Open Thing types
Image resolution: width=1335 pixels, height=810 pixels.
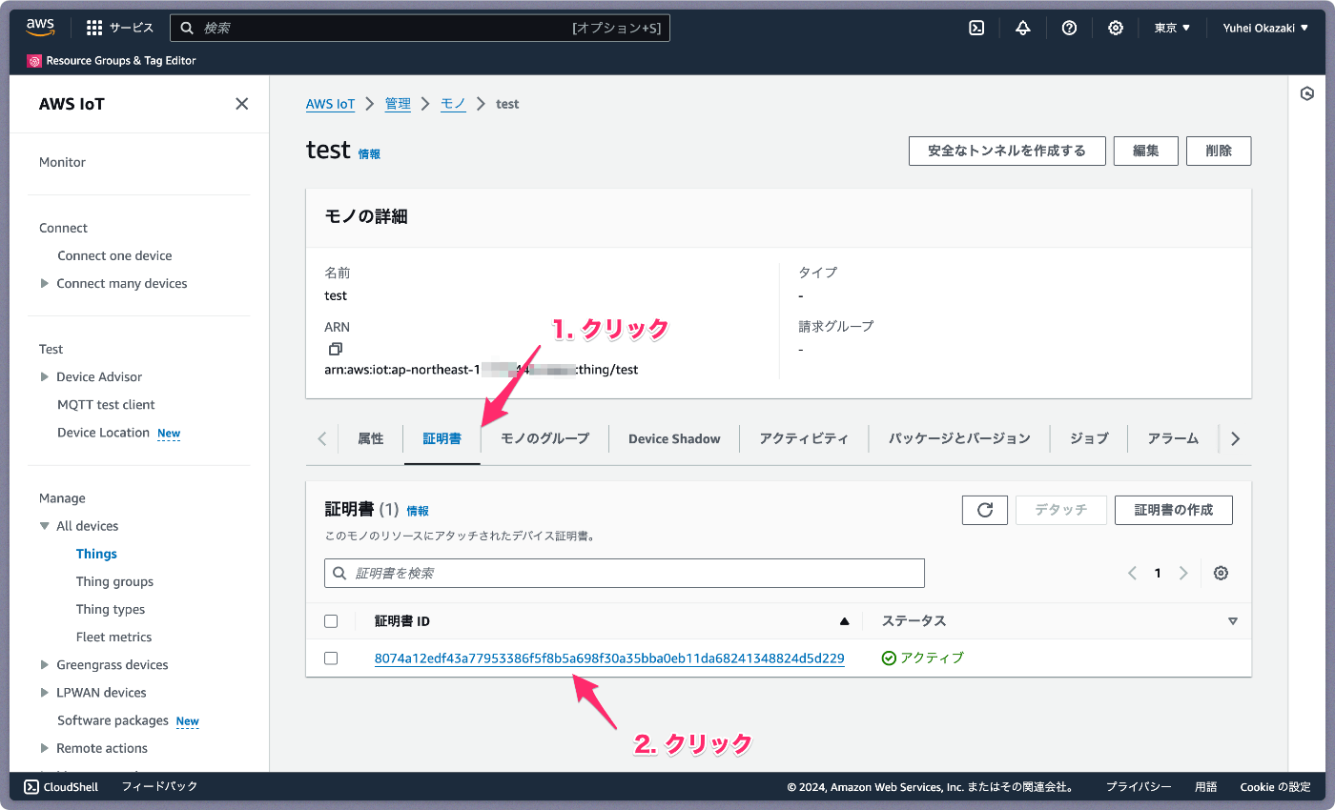(111, 609)
